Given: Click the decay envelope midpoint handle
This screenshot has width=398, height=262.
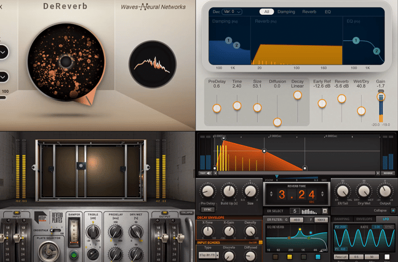Looking at the screenshot, I should point(265,151).
